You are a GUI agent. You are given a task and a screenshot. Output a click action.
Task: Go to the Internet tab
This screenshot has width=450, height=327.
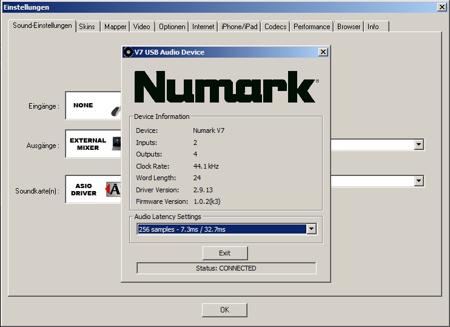203,27
